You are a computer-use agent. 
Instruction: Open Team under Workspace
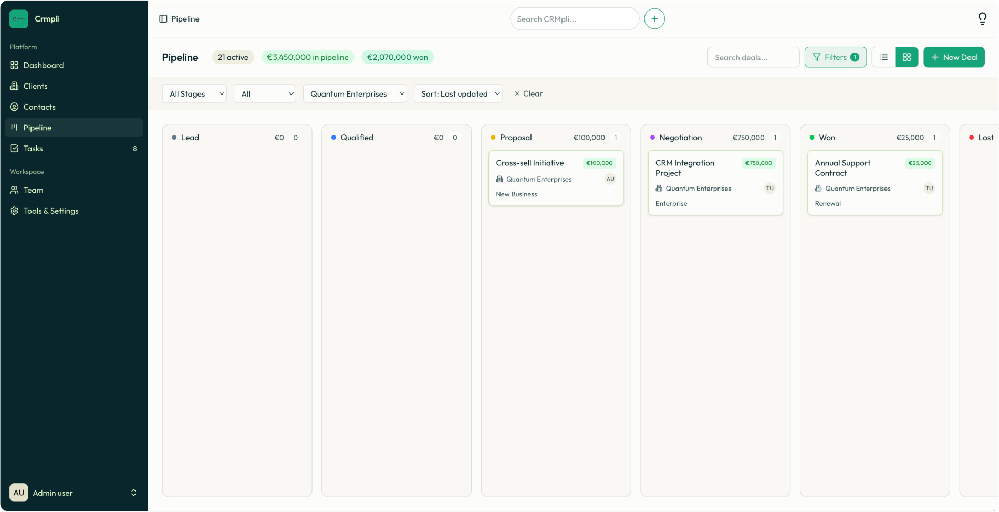click(33, 190)
